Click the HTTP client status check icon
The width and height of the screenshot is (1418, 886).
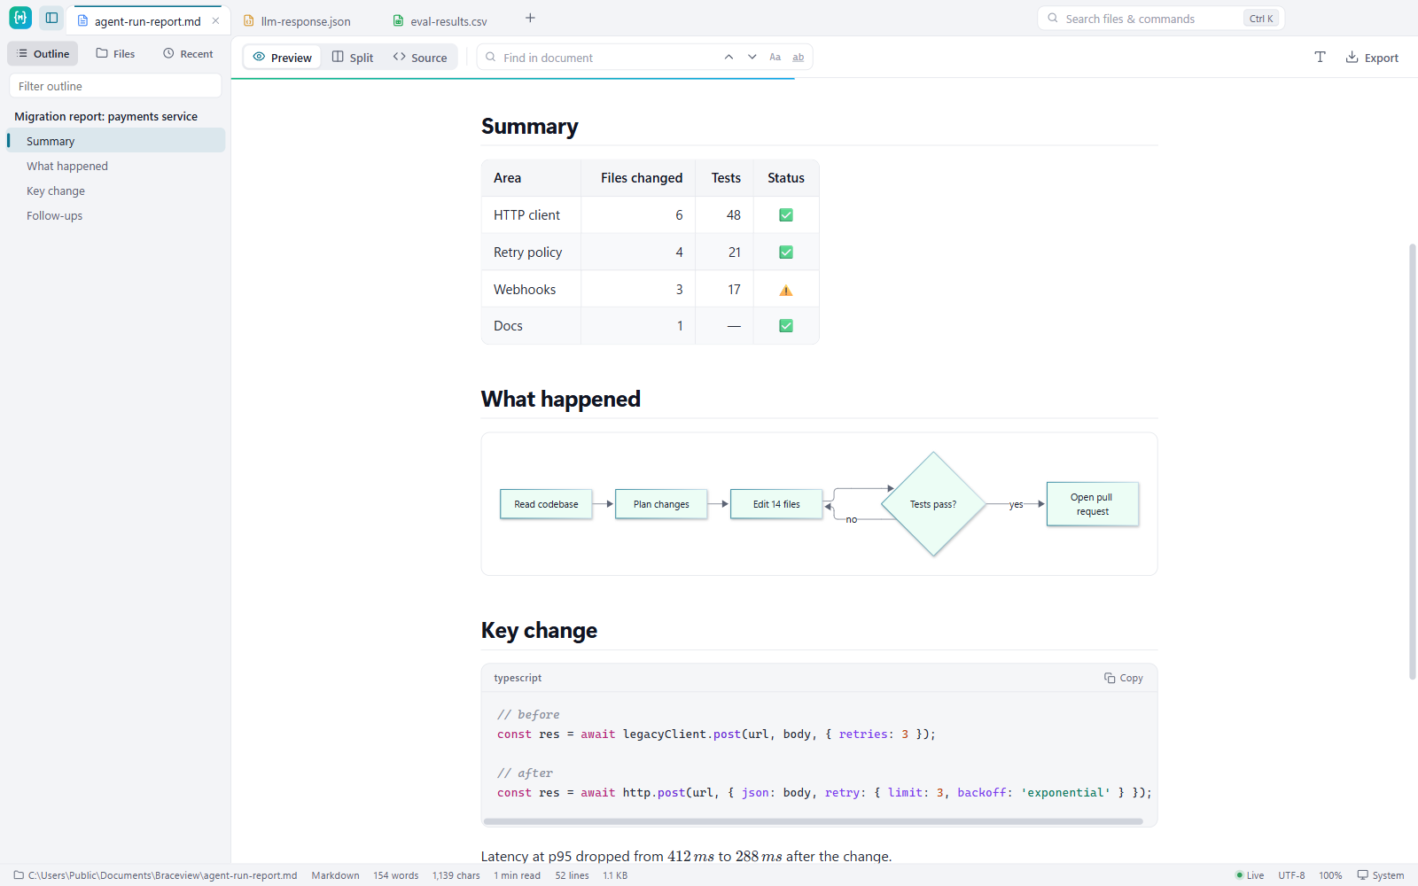786,215
